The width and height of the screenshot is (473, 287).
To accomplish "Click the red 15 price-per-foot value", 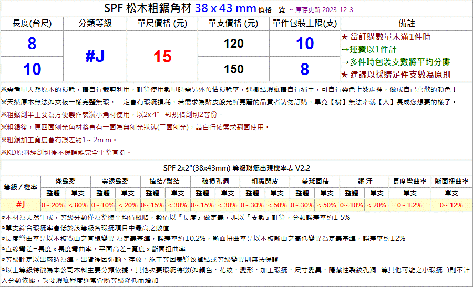I will pyautogui.click(x=162, y=56).
